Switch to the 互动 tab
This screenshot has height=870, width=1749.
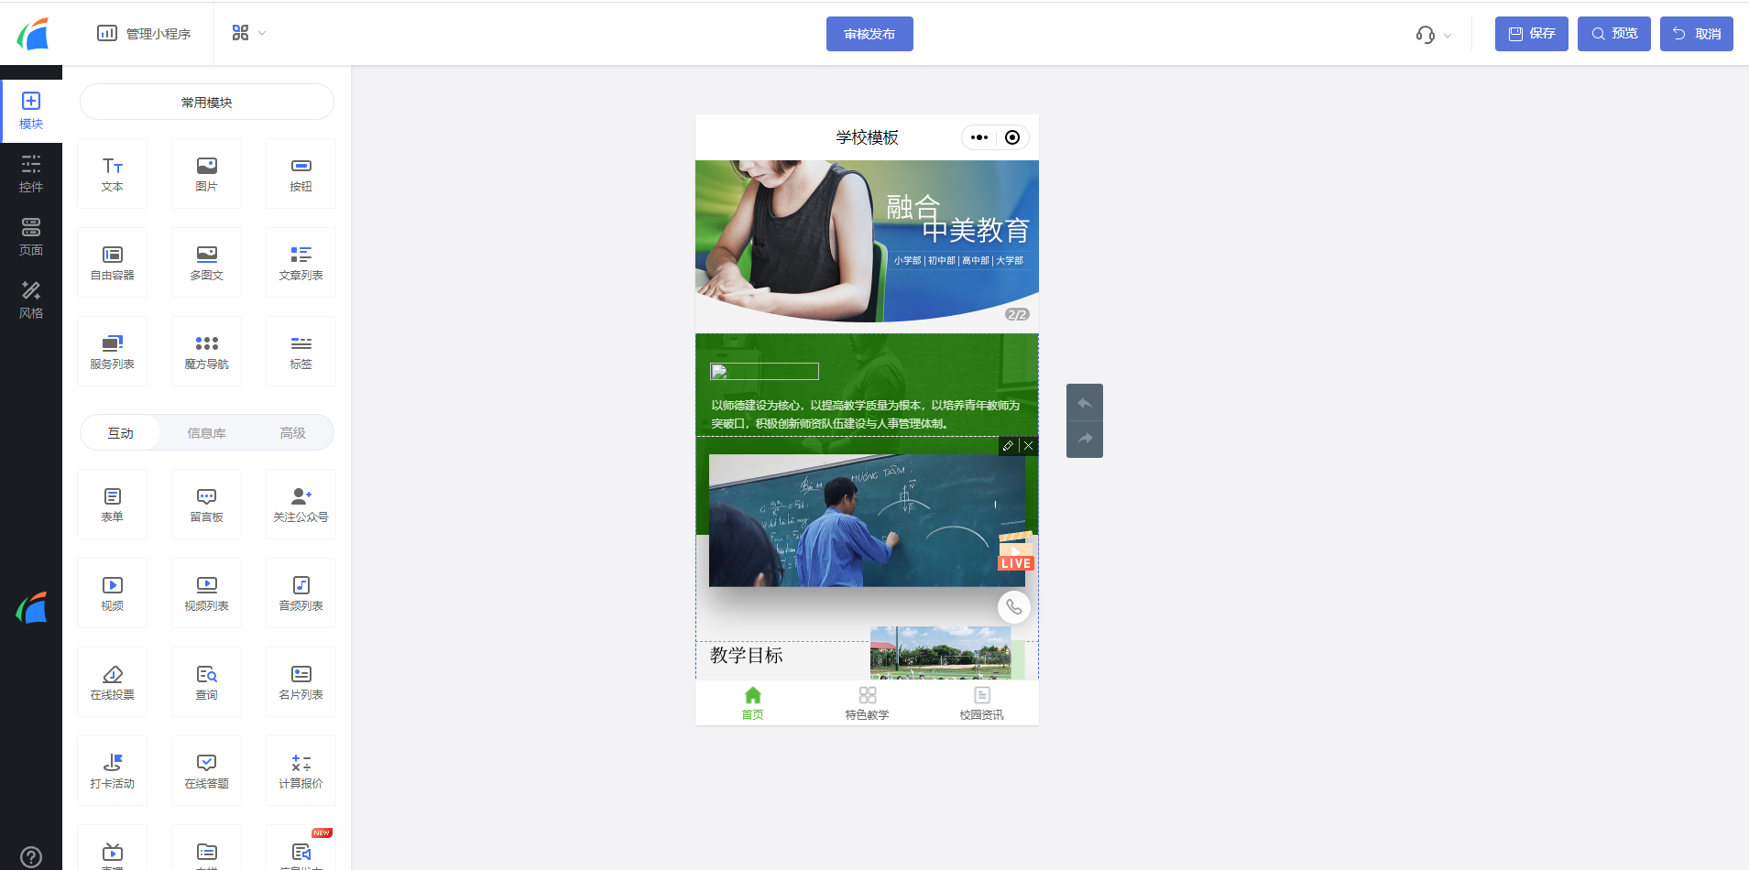coord(120,433)
